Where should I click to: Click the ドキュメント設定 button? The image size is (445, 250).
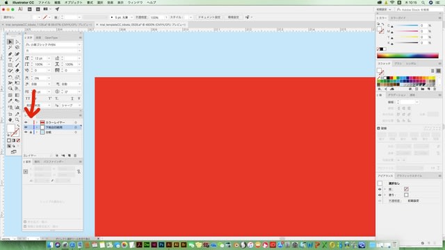209,17
